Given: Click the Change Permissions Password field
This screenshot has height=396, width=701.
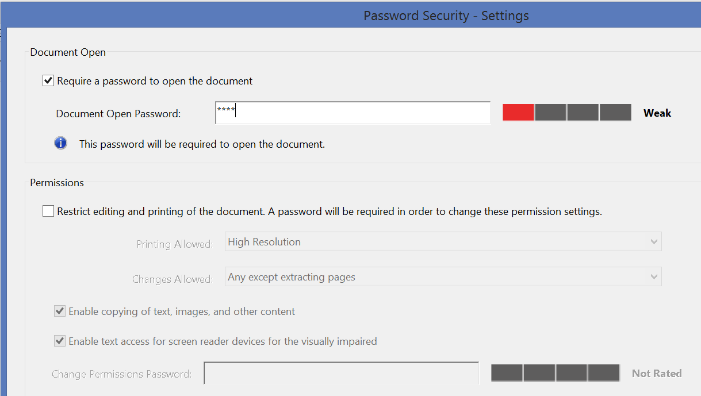Looking at the screenshot, I should click(341, 372).
